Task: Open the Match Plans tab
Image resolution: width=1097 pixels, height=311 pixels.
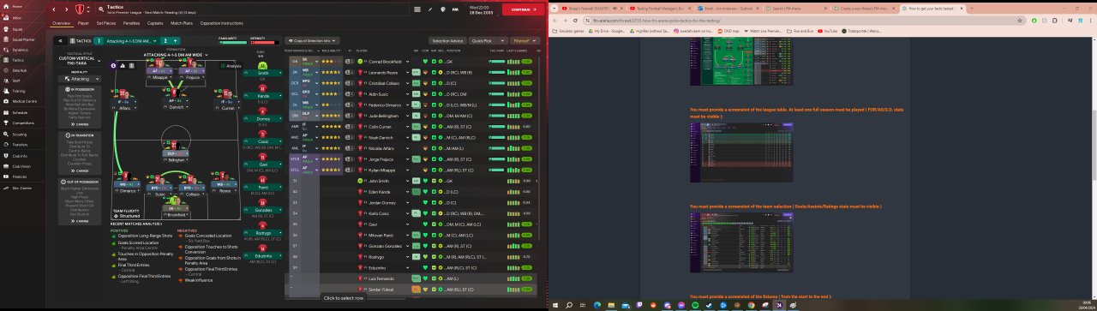Action: [182, 23]
